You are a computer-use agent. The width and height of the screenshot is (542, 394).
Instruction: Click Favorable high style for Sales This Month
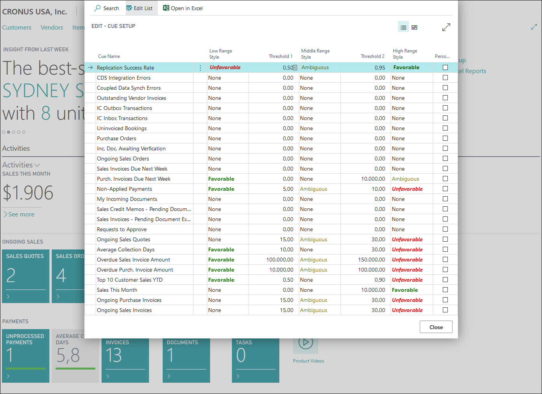click(x=405, y=290)
